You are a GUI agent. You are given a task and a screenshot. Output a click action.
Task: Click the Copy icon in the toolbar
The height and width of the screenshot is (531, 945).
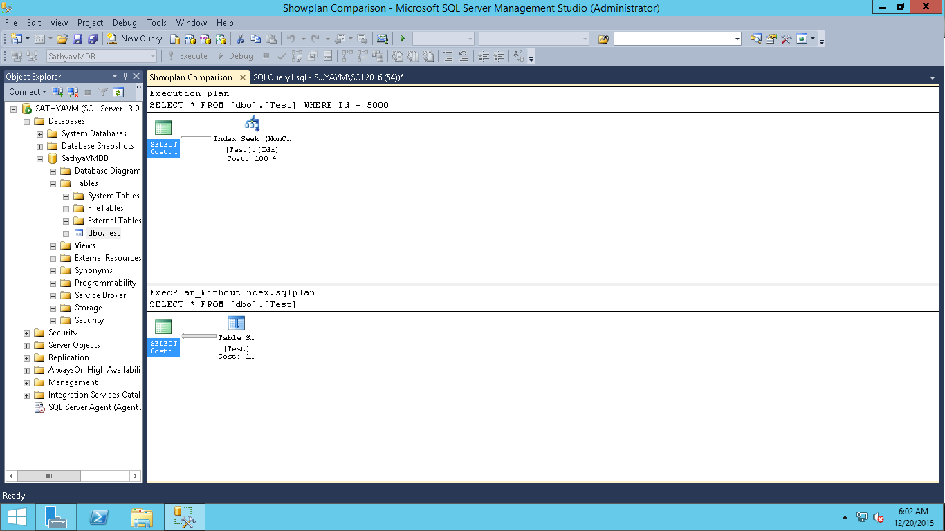255,39
